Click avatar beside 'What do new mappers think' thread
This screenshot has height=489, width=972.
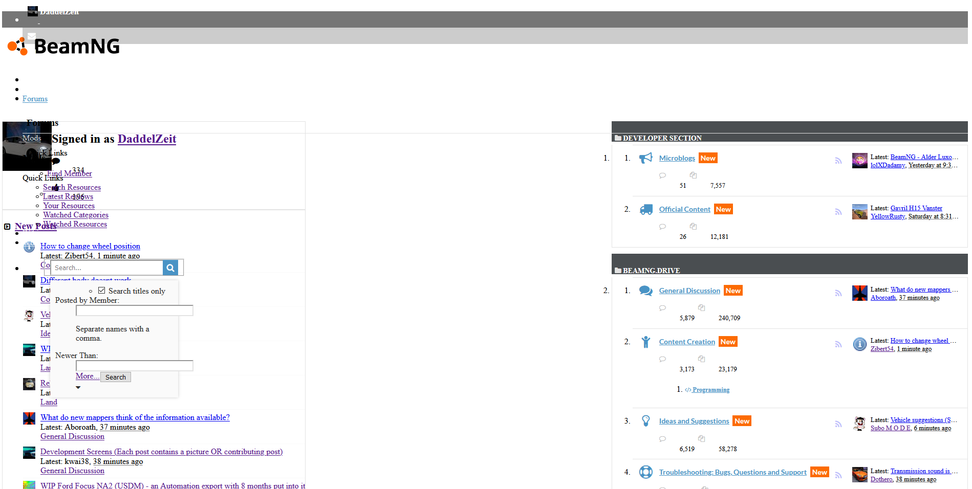(x=29, y=418)
